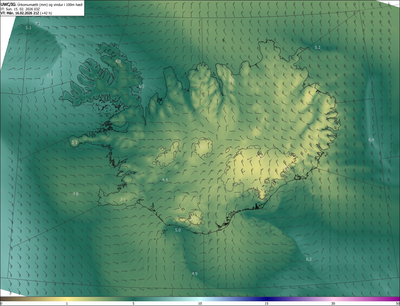The height and width of the screenshot is (306, 400).
Task: Click the 4.0 label inside the Westfjords outline
Action: (x=118, y=62)
